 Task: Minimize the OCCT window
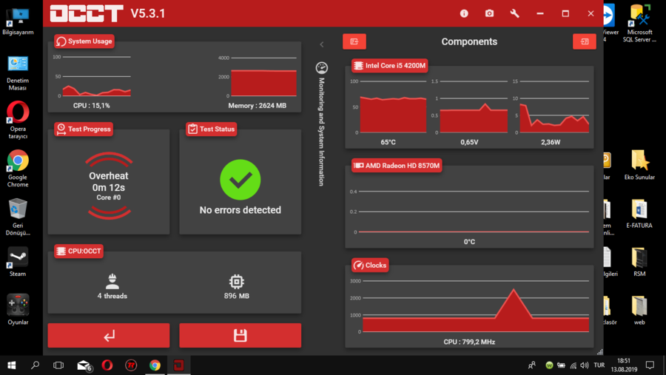point(540,13)
